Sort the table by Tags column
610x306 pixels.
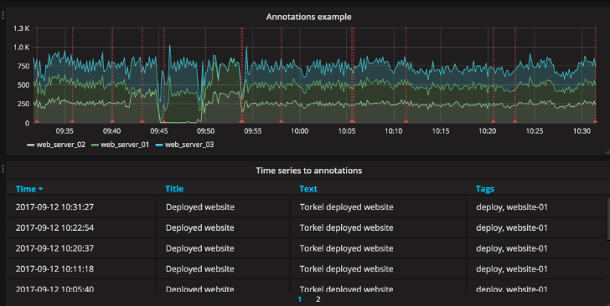point(485,189)
